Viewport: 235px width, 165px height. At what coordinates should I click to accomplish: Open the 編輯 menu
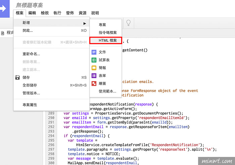tap(32, 13)
